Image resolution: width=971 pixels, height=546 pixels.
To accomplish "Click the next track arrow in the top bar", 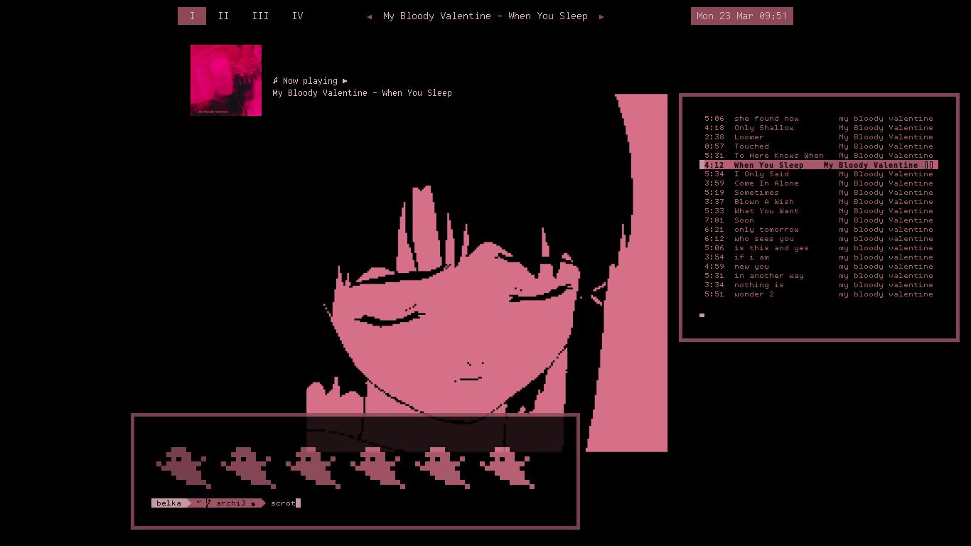I will coord(602,16).
